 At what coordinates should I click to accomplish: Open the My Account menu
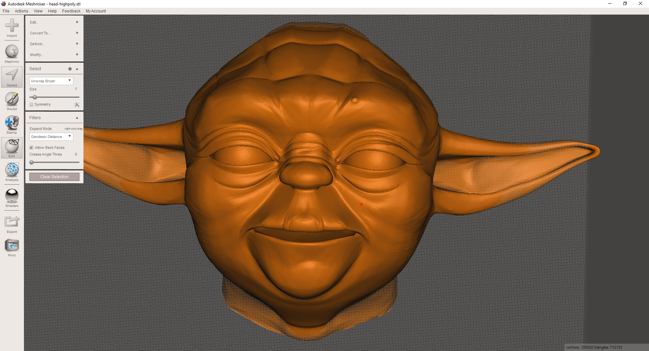pyautogui.click(x=96, y=11)
